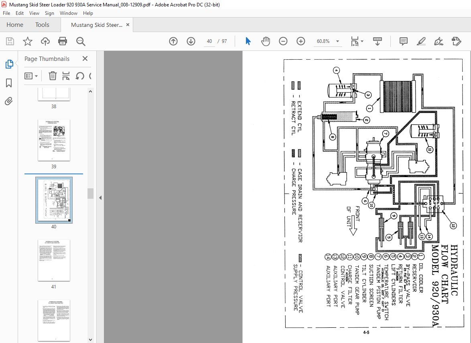Zoom in with the plus icon
Image resolution: width=471 pixels, height=343 pixels.
[x=300, y=41]
